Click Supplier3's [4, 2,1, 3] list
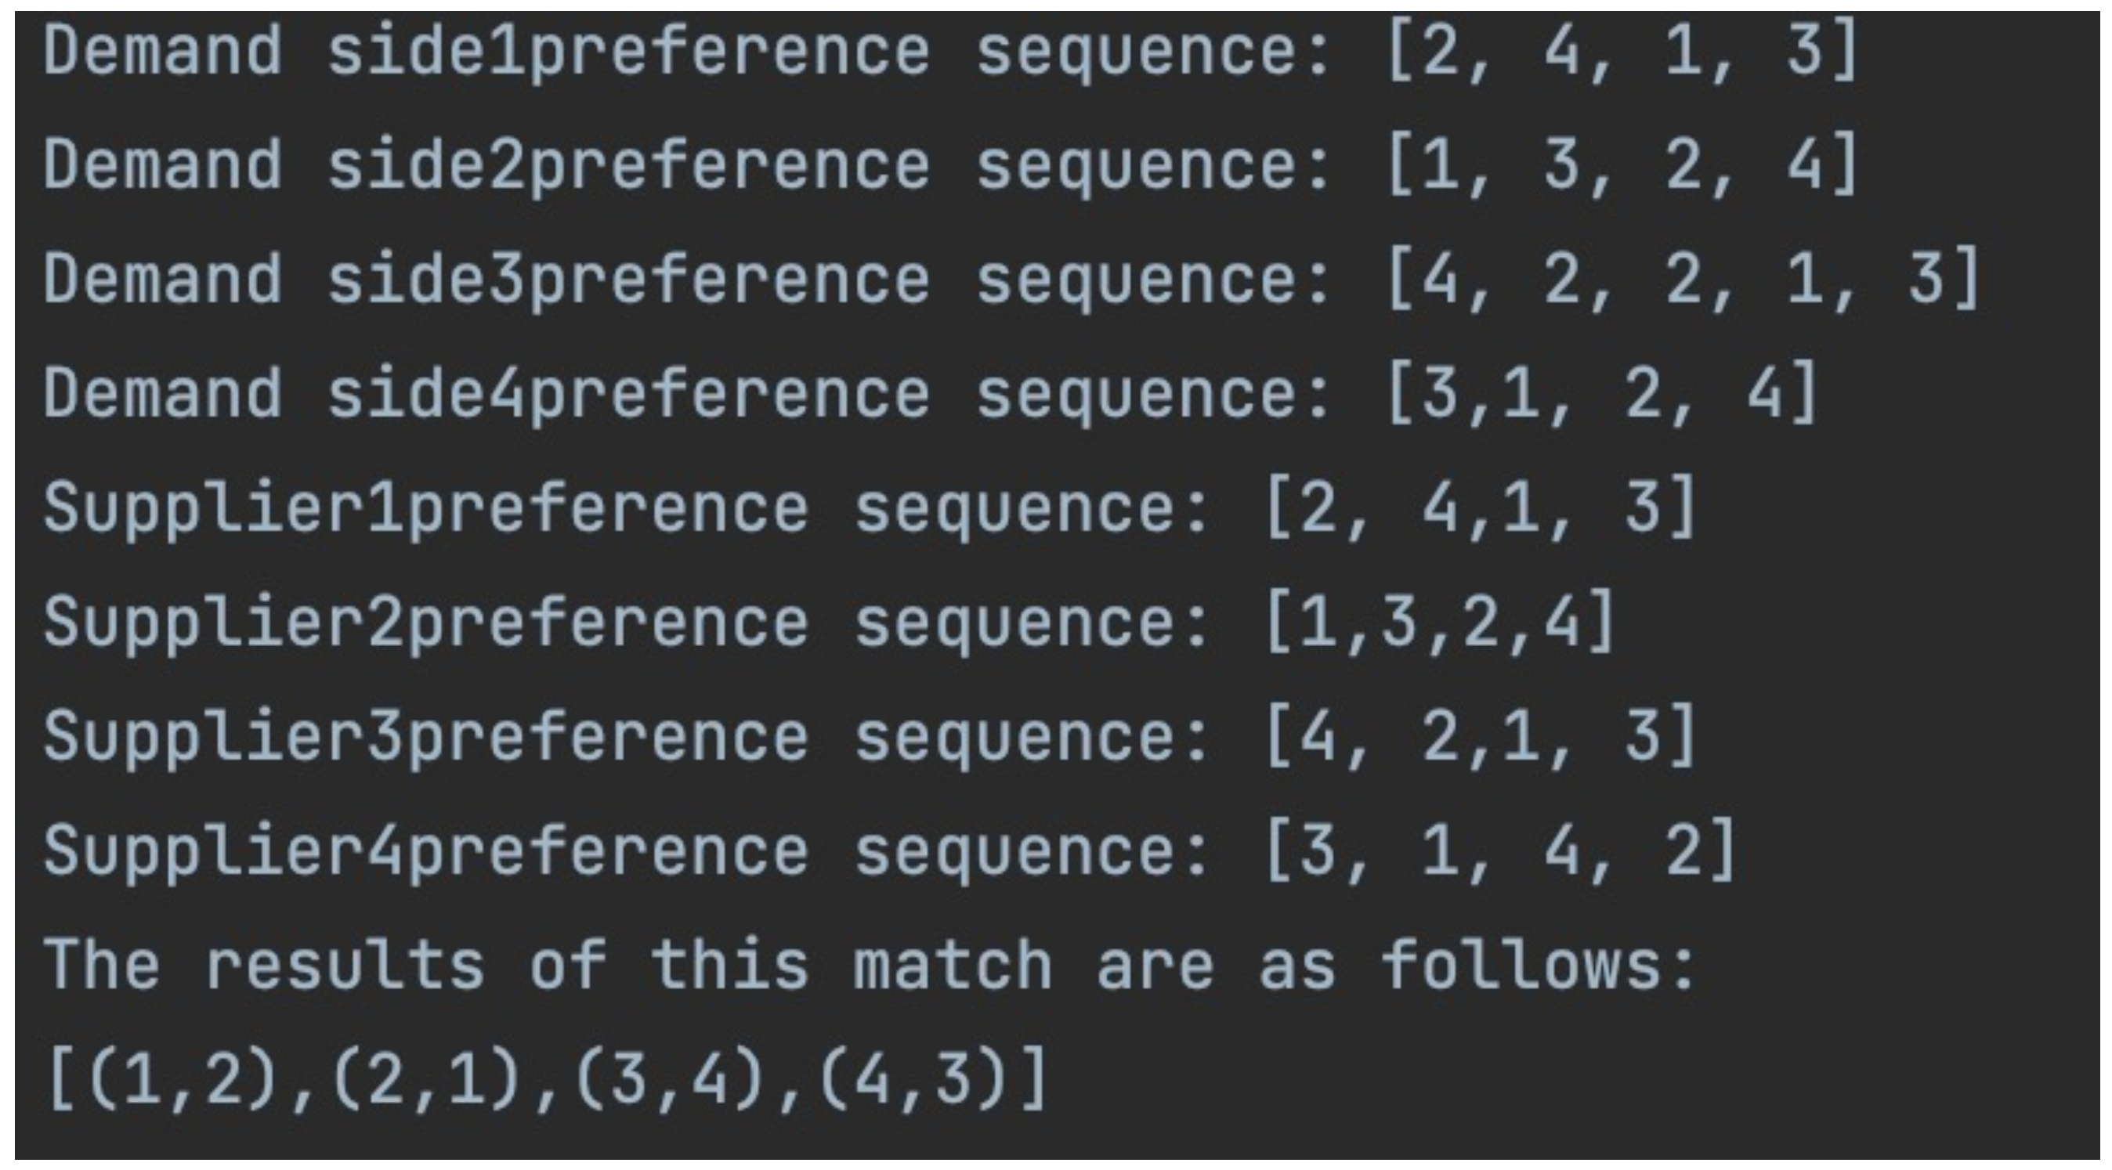 [x=1480, y=738]
